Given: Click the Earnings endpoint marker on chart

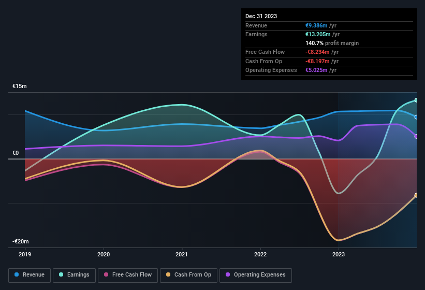Looking at the screenshot, I should [x=416, y=100].
